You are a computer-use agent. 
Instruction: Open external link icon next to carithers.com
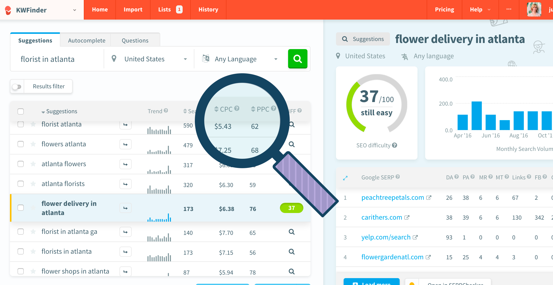407,217
